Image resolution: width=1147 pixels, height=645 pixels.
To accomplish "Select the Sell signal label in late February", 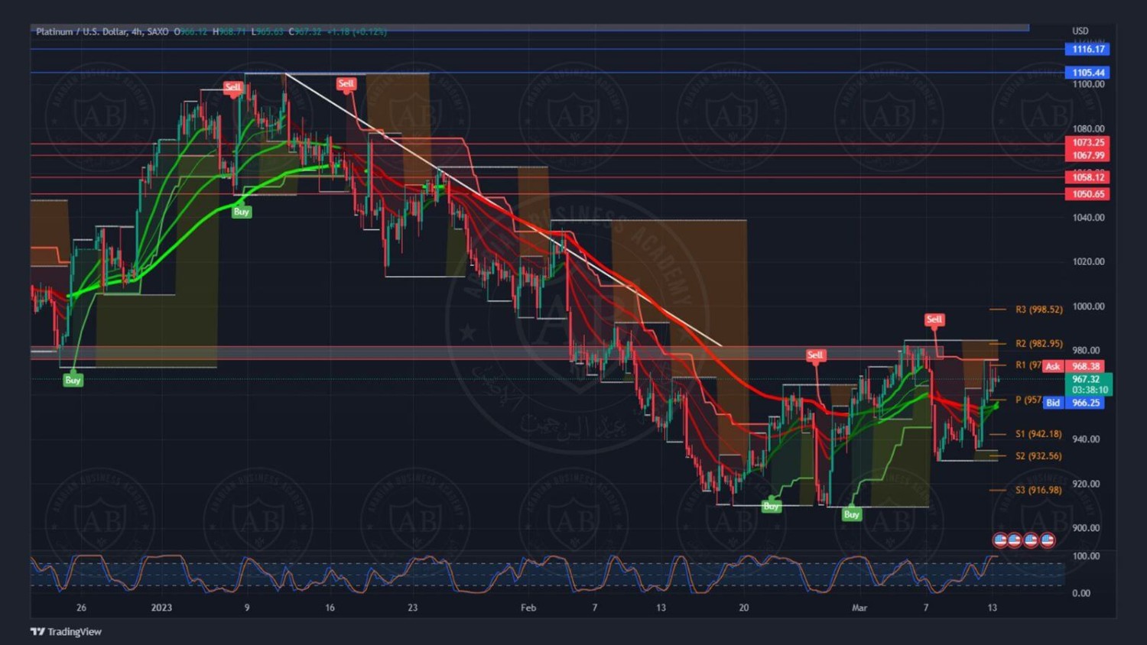I will pos(815,355).
